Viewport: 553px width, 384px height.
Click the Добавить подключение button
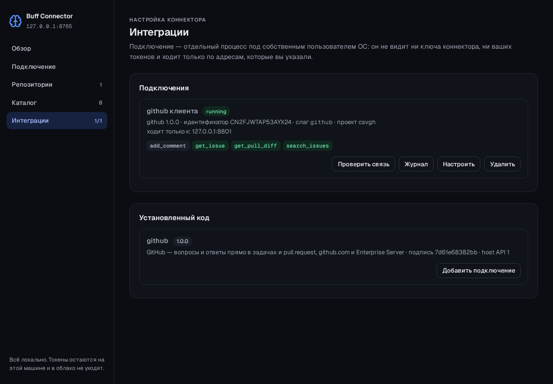[x=478, y=271]
